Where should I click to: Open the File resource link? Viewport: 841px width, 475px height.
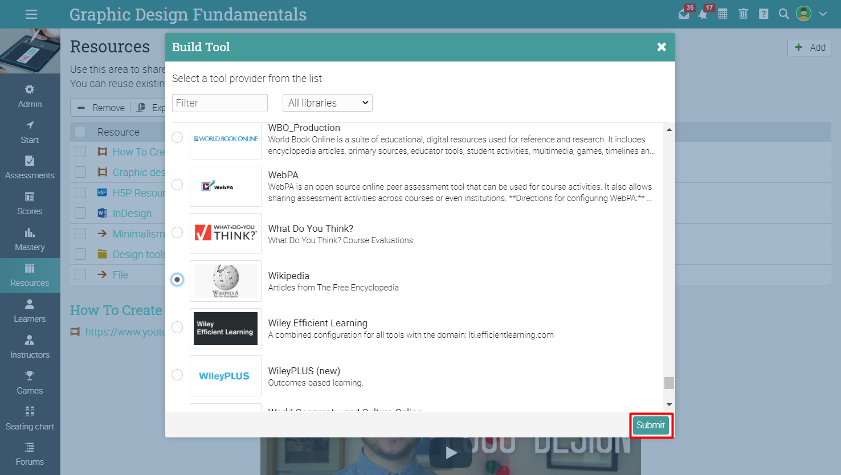click(x=120, y=275)
